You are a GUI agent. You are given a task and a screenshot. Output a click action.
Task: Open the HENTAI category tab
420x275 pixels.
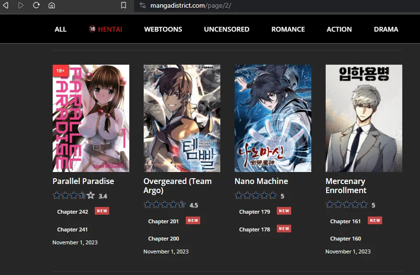click(105, 29)
